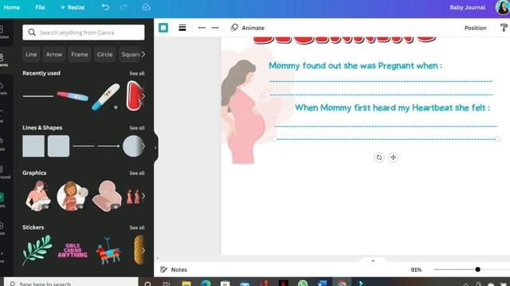This screenshot has height=286, width=510.
Task: Open Windows taskbar search field
Action: [x=71, y=282]
